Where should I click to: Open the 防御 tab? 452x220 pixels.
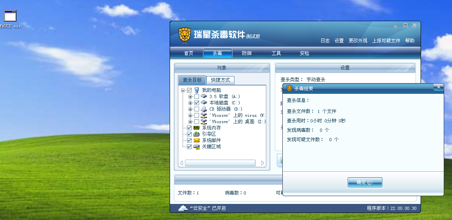[247, 53]
